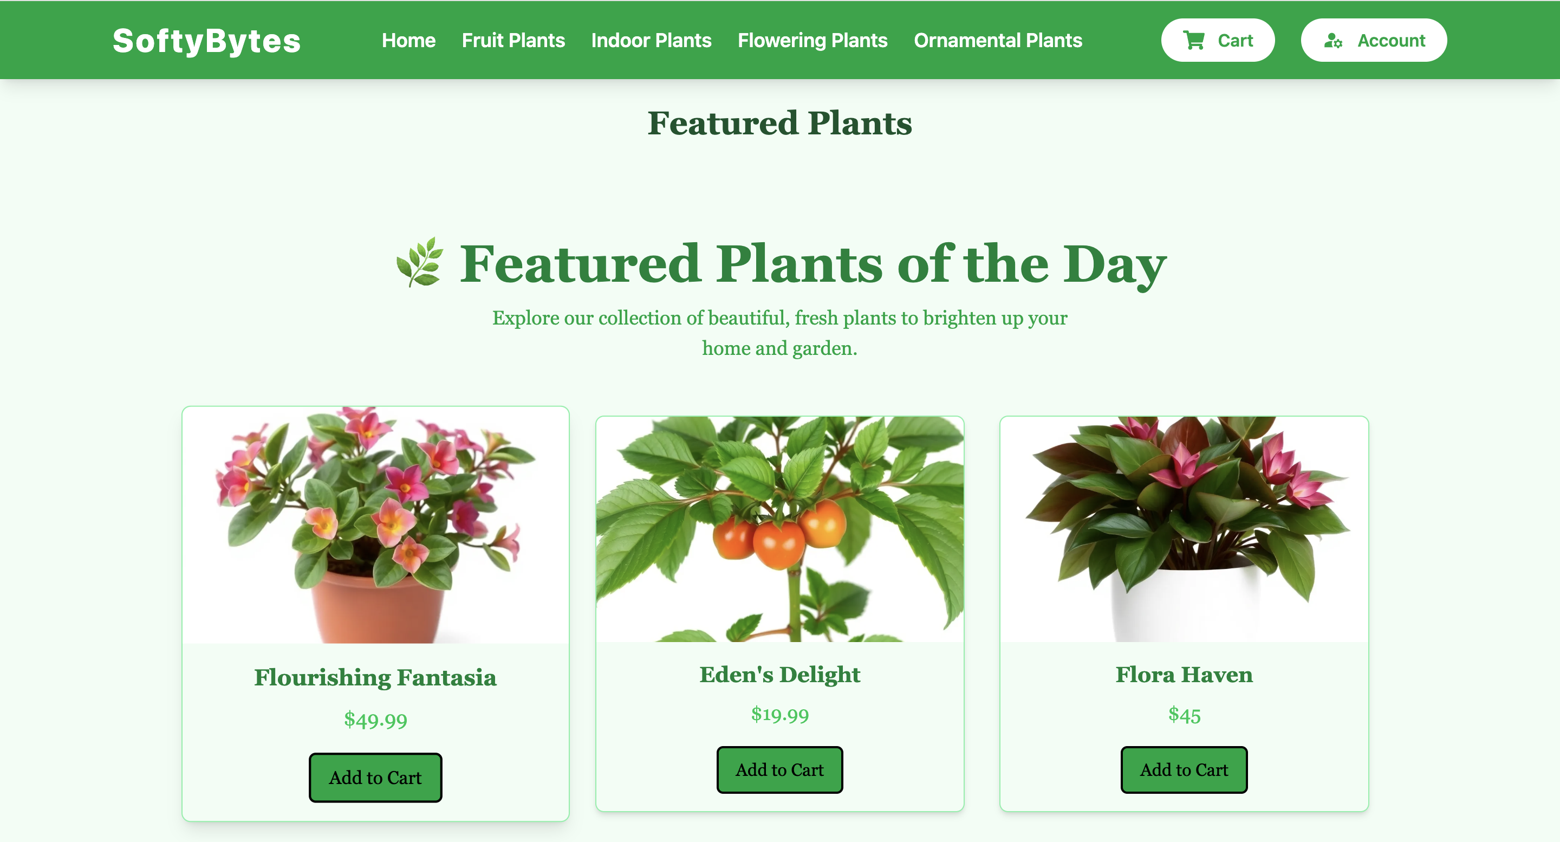
Task: Click the $19.99 price on Eden's Delight
Action: tap(779, 715)
